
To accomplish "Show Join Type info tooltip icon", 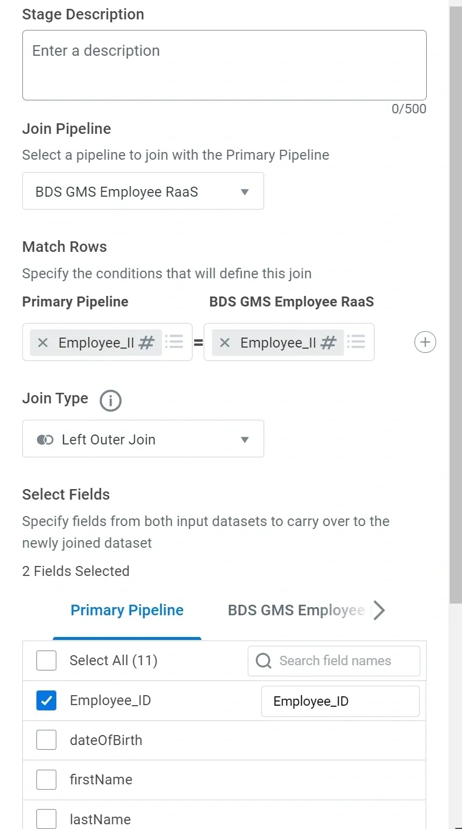I will [110, 400].
